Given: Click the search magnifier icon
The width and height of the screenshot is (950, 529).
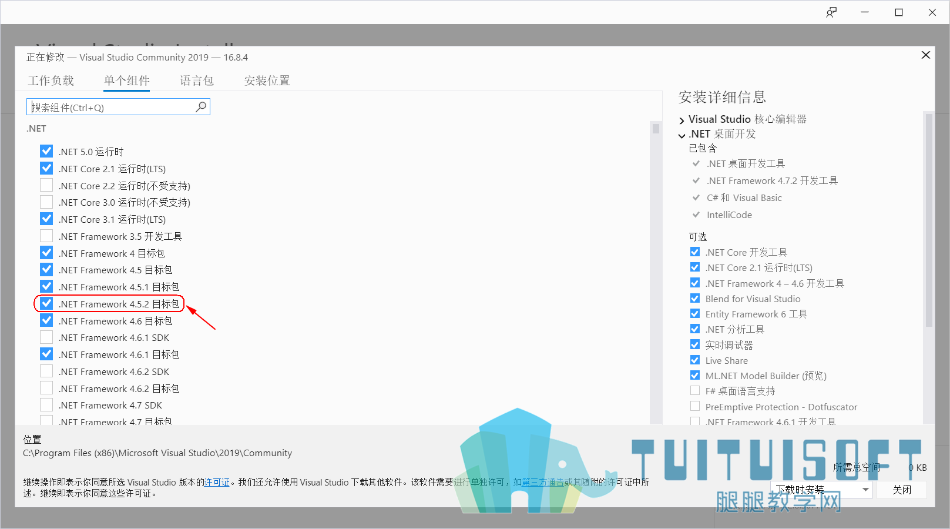Looking at the screenshot, I should [201, 106].
